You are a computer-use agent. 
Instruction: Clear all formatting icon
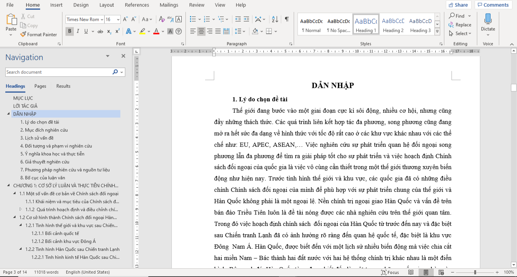pos(162,19)
